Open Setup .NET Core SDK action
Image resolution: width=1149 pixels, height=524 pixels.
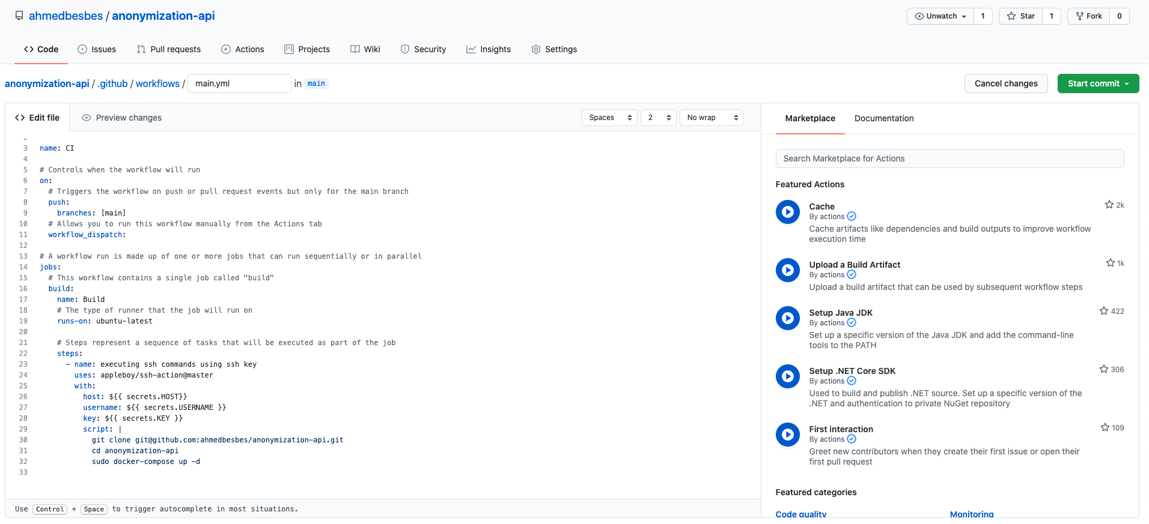click(852, 371)
